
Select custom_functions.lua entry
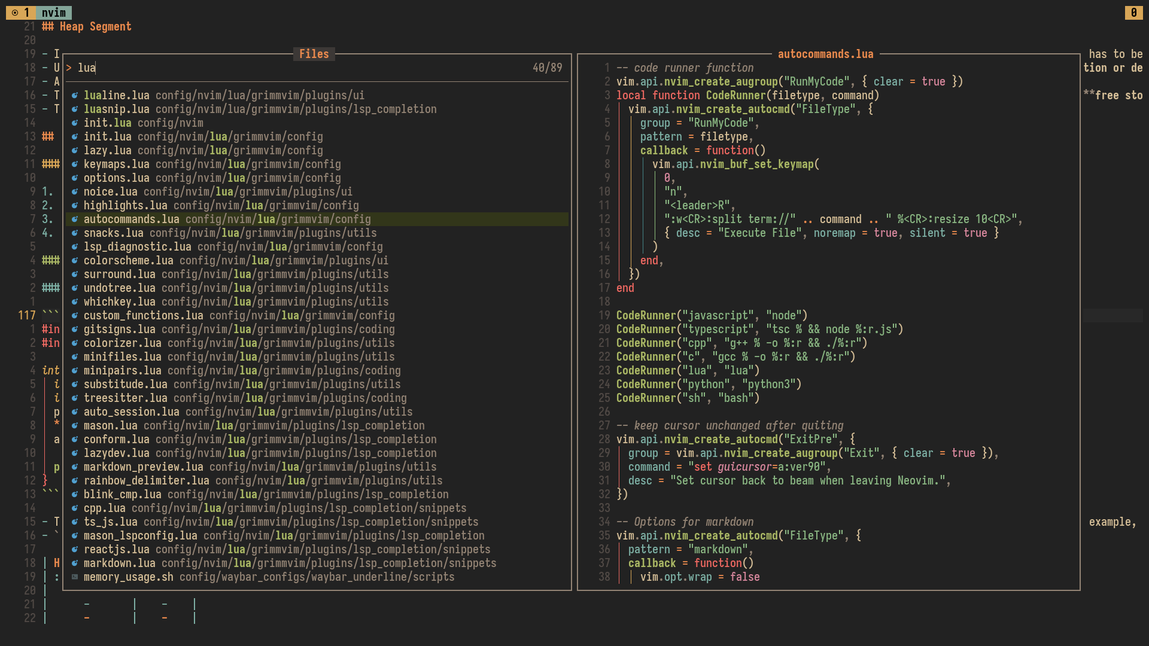click(143, 315)
